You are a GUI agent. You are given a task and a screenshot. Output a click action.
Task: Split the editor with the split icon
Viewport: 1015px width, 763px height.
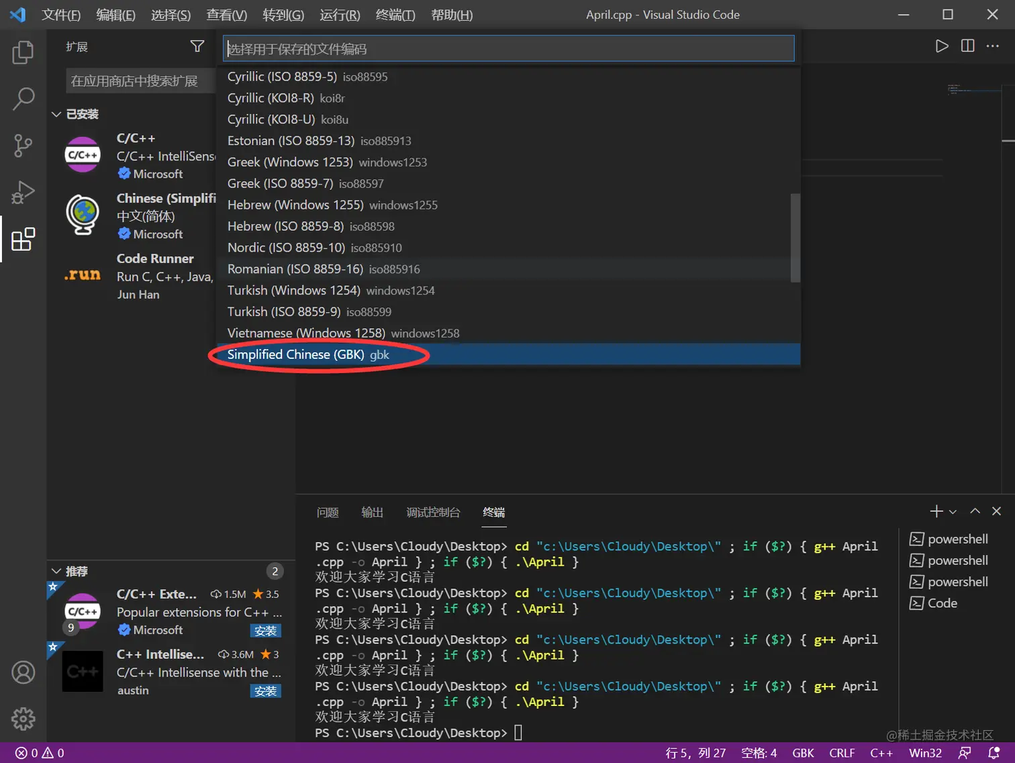pyautogui.click(x=967, y=46)
